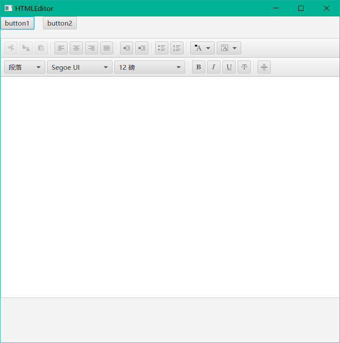Toggle bold formatting

[199, 67]
